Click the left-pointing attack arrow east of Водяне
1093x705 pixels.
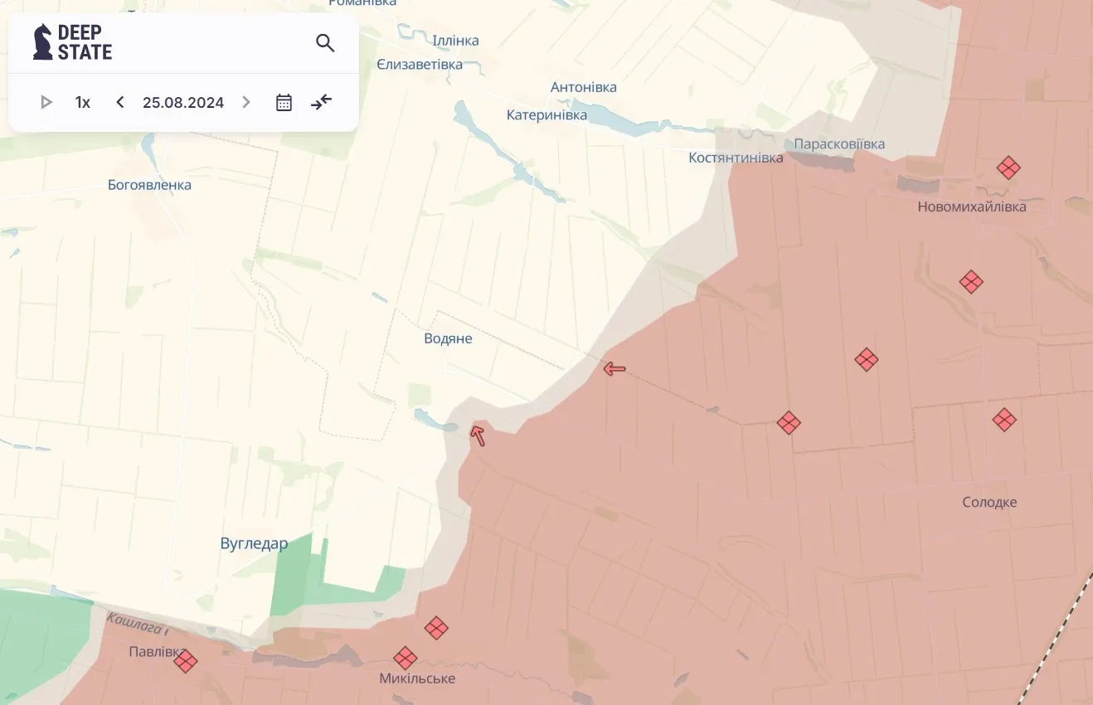pos(615,368)
